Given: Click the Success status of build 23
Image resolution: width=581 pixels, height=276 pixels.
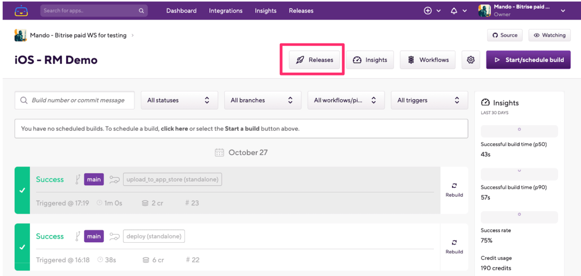Looking at the screenshot, I should click(x=50, y=179).
